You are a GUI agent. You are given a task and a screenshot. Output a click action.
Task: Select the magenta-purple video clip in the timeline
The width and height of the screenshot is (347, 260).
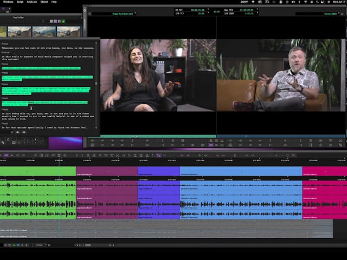pos(107,171)
